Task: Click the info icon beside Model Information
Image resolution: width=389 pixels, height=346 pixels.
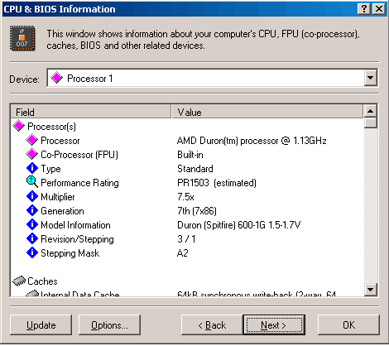Action: coord(32,224)
